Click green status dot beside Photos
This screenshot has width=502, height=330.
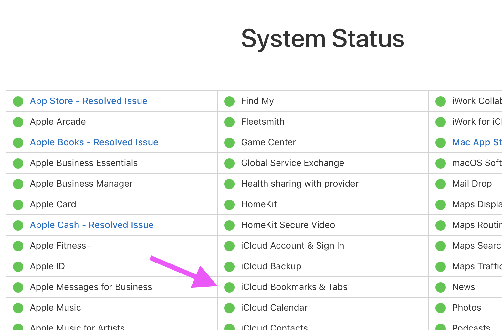441,308
